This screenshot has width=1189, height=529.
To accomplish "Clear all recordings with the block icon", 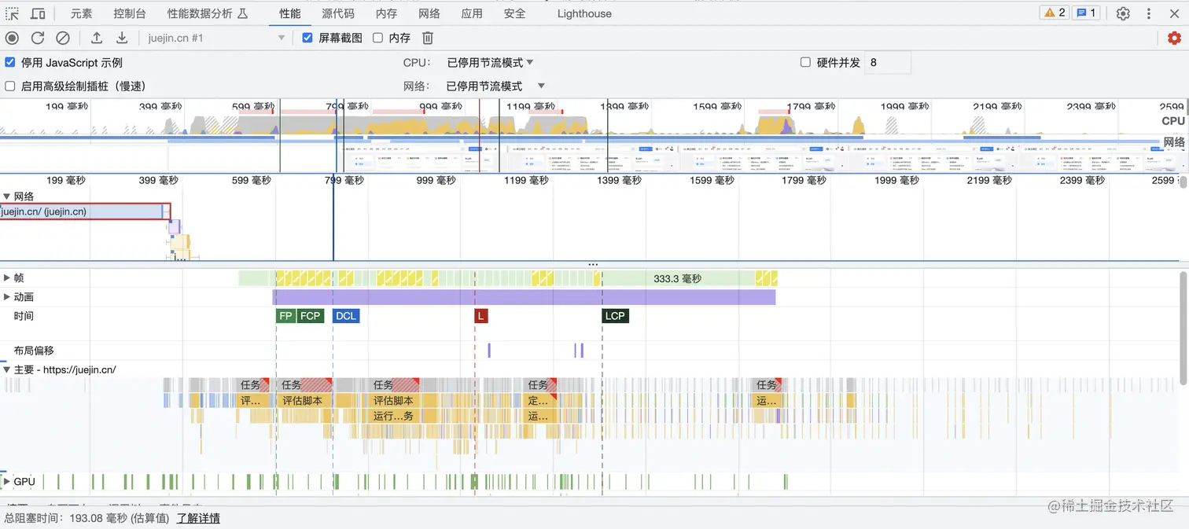I will [x=62, y=38].
